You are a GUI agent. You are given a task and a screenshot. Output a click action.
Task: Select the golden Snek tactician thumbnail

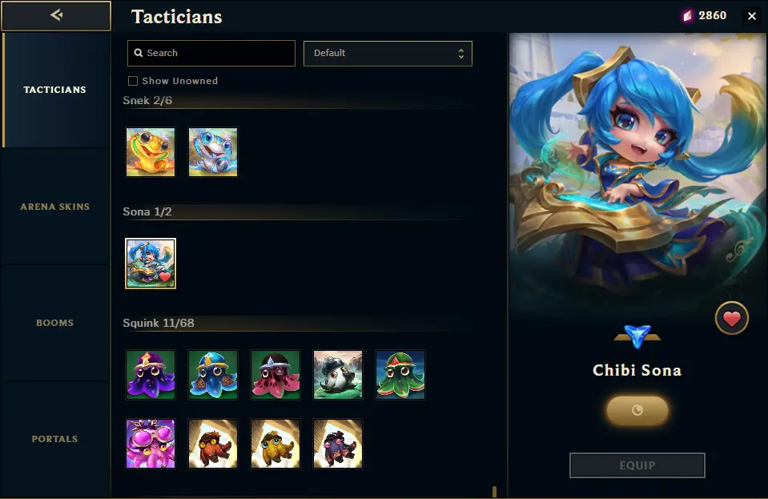151,152
